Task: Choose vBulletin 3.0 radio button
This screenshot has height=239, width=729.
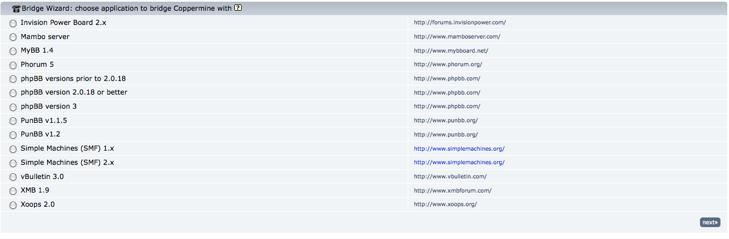Action: (x=13, y=177)
